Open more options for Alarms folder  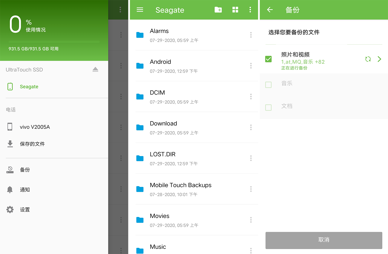click(x=251, y=35)
